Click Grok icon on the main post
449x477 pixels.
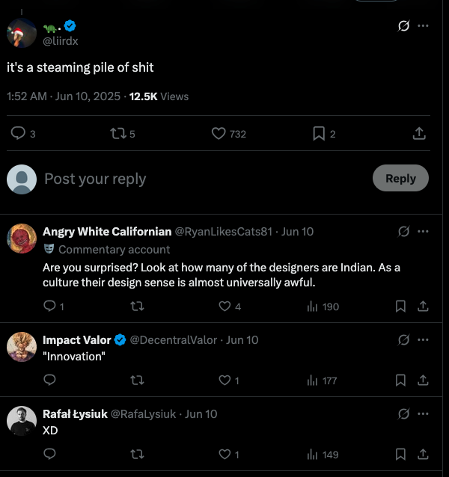click(403, 26)
